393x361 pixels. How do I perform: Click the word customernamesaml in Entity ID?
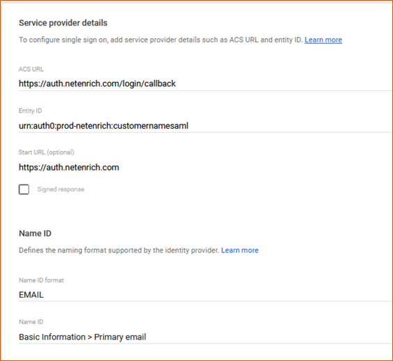point(151,126)
